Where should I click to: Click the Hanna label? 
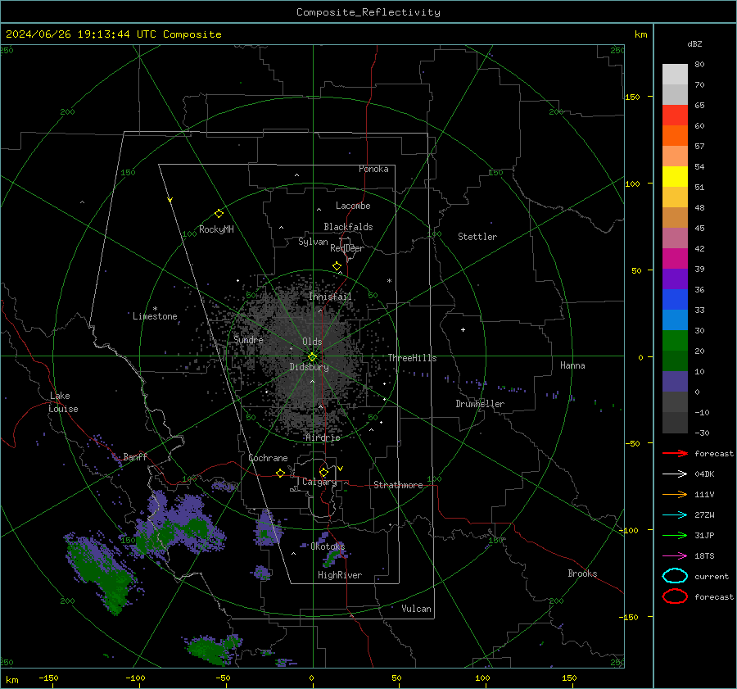pyautogui.click(x=572, y=365)
